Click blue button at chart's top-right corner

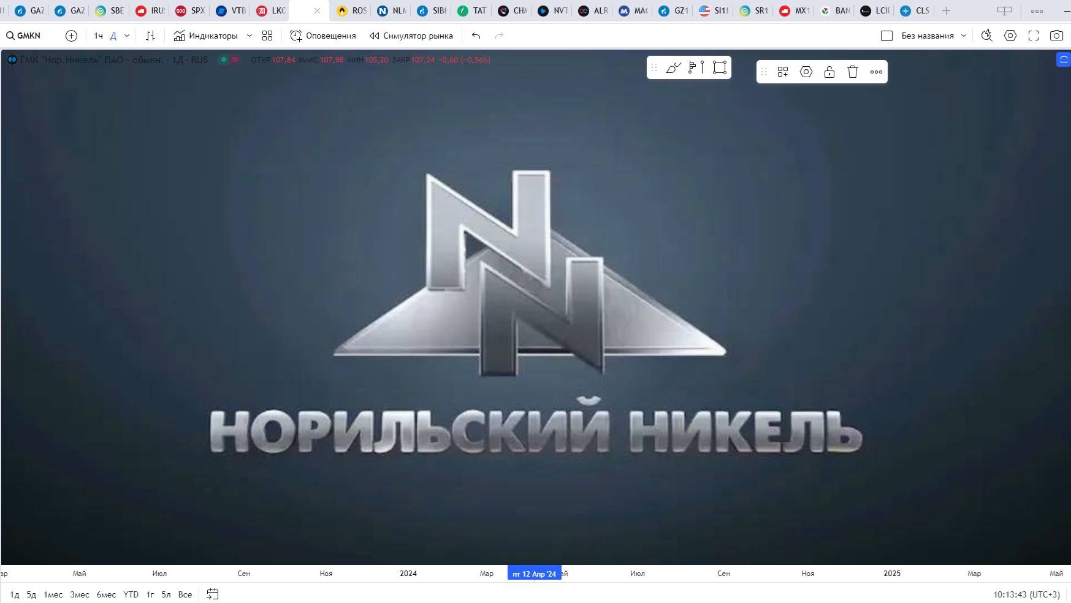click(x=1064, y=59)
